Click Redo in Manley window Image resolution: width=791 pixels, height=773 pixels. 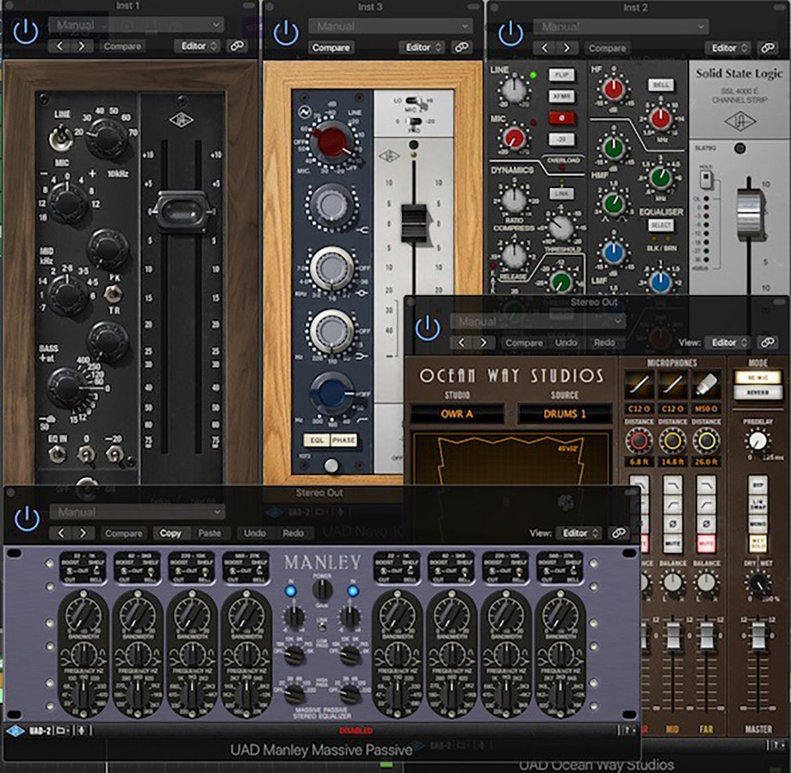click(293, 533)
